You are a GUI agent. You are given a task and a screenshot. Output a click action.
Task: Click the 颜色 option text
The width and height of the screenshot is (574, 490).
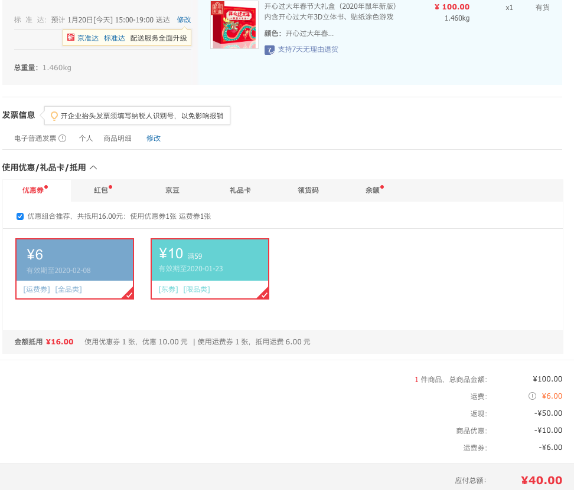[299, 34]
